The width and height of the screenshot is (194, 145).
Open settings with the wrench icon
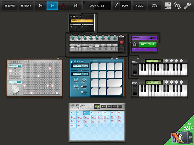tap(187, 5)
